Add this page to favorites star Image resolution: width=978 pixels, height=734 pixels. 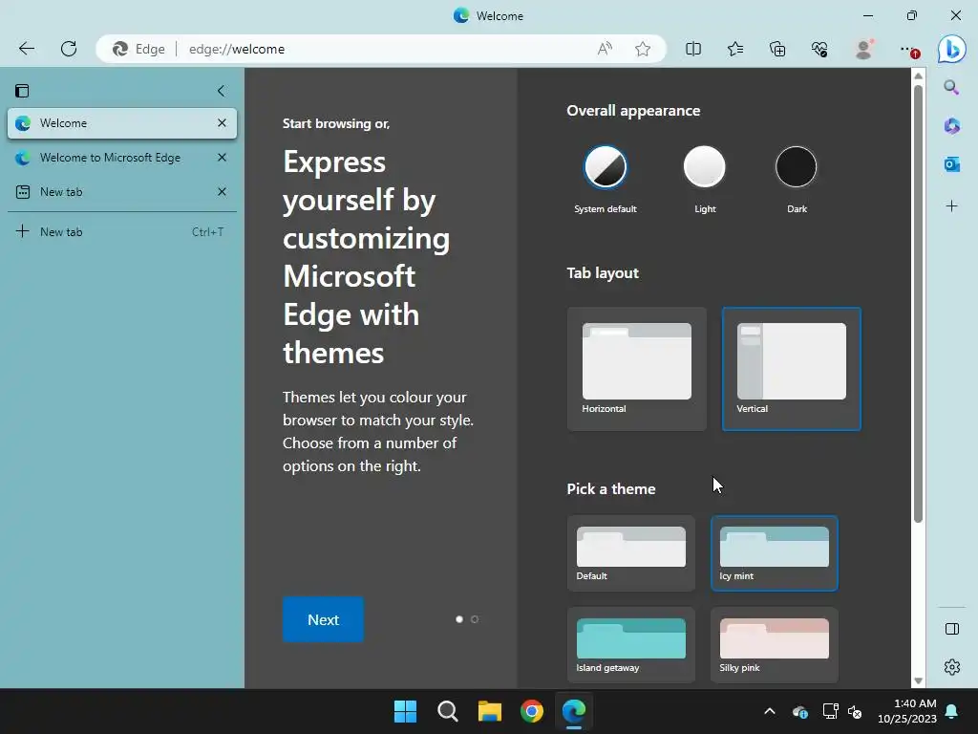(643, 49)
